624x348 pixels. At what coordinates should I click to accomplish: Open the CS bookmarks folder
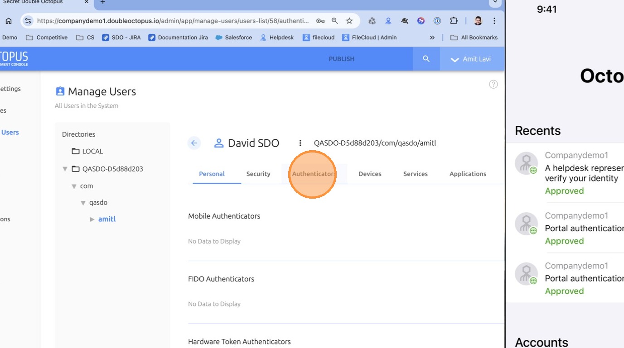[85, 38]
